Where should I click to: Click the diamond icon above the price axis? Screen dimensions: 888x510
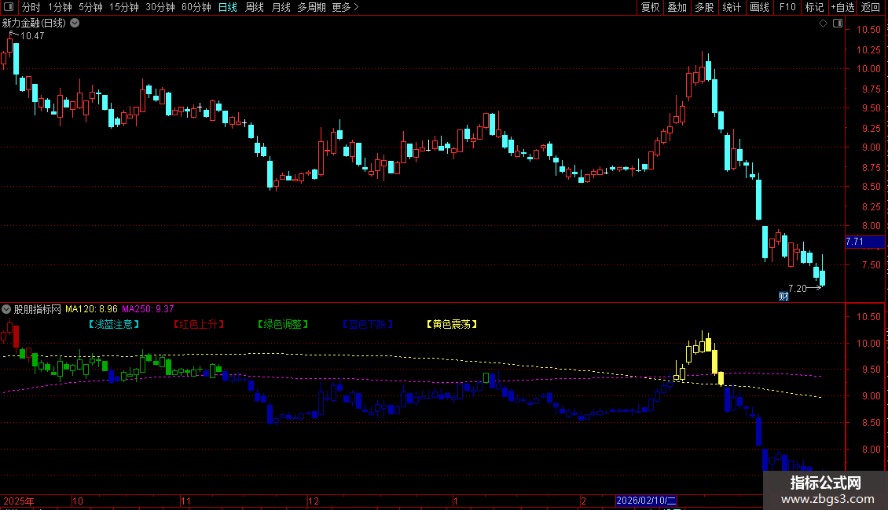[x=824, y=24]
